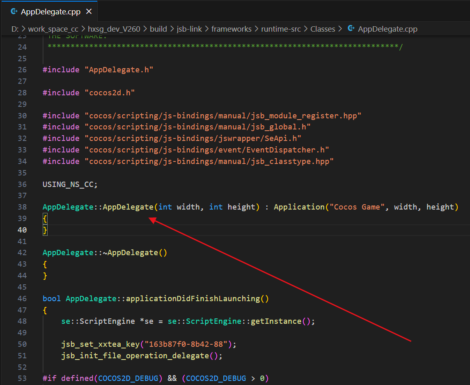
Task: Open breadcrumb file AppDelegate.cpp
Action: tap(387, 29)
